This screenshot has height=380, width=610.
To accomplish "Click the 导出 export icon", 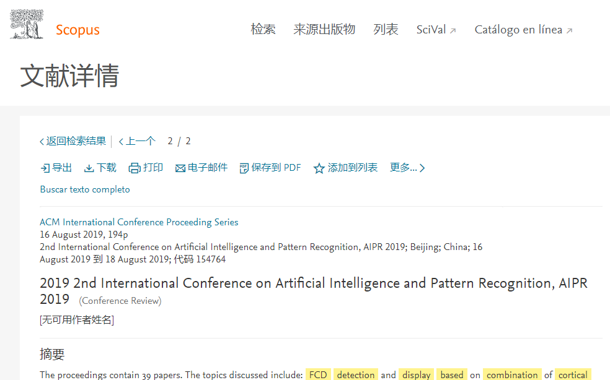I will coord(45,168).
